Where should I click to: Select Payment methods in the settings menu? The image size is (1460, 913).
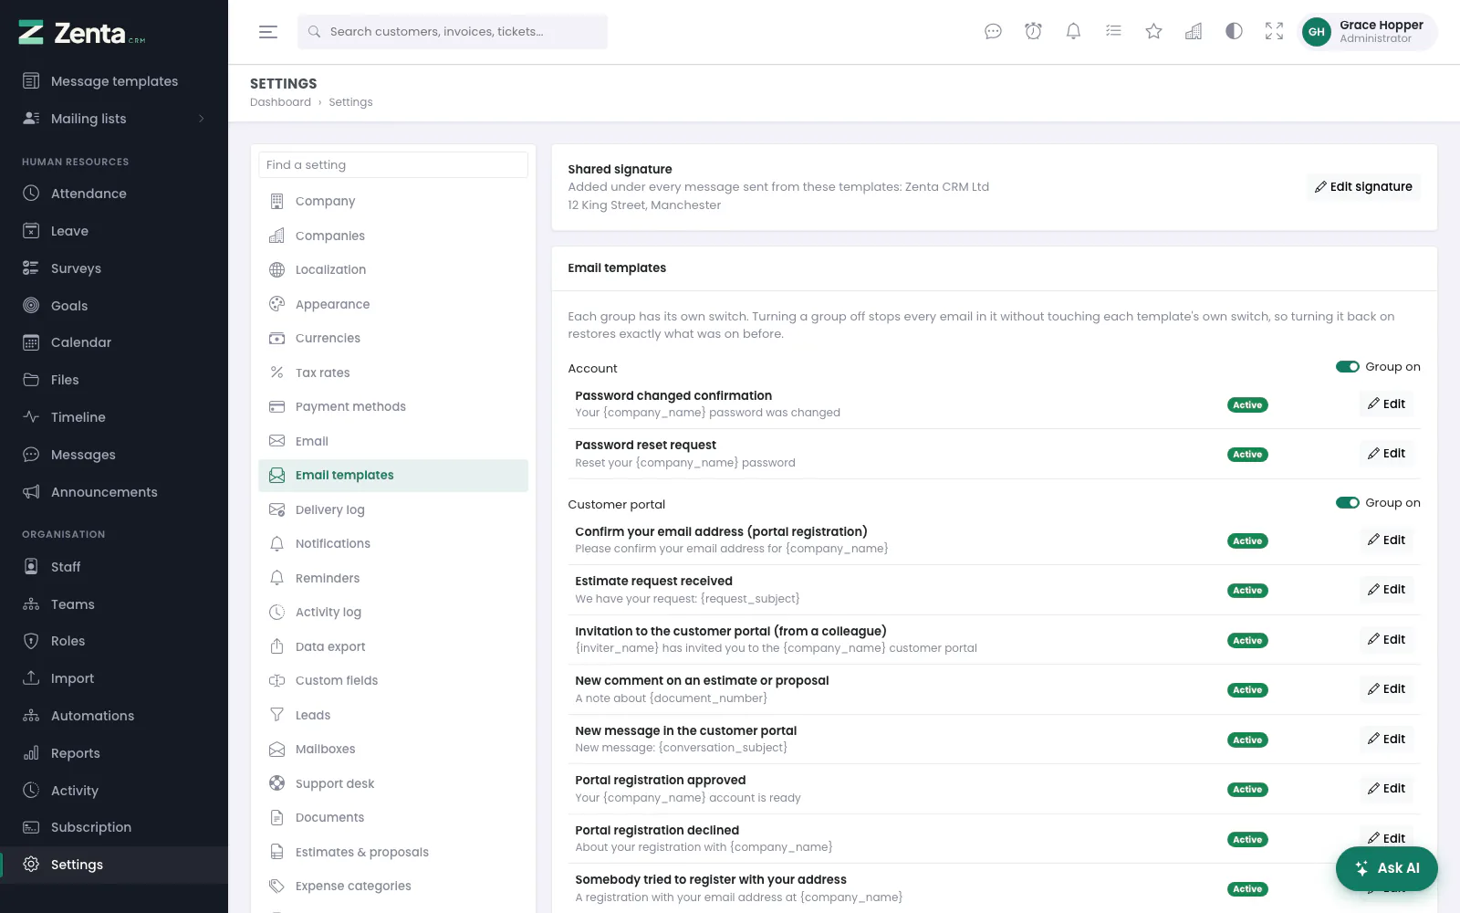(393, 406)
